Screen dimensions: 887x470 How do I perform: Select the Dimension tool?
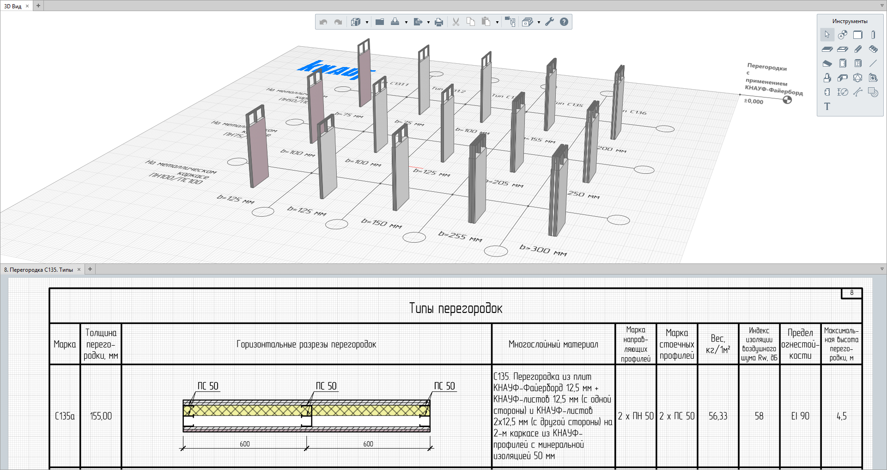pyautogui.click(x=843, y=92)
